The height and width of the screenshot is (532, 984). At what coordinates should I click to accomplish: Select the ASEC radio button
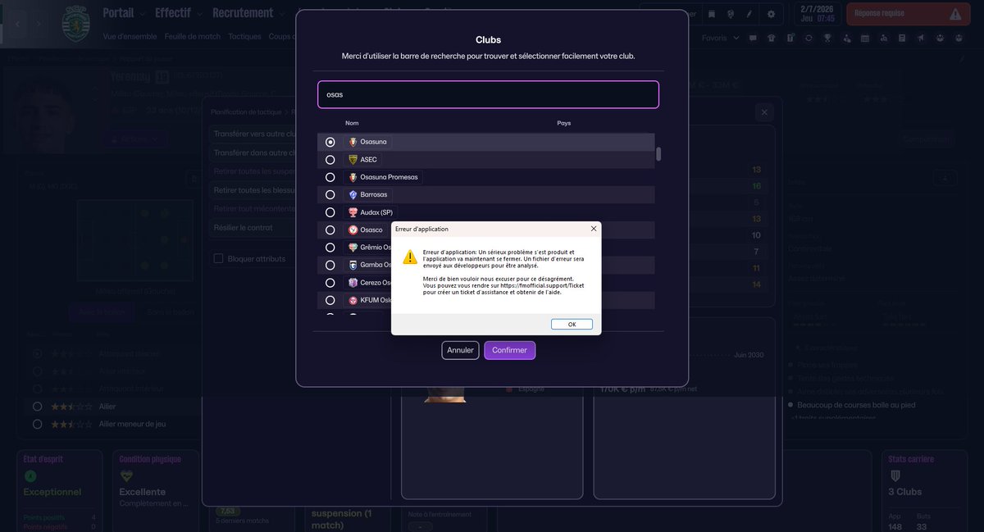[x=330, y=160]
